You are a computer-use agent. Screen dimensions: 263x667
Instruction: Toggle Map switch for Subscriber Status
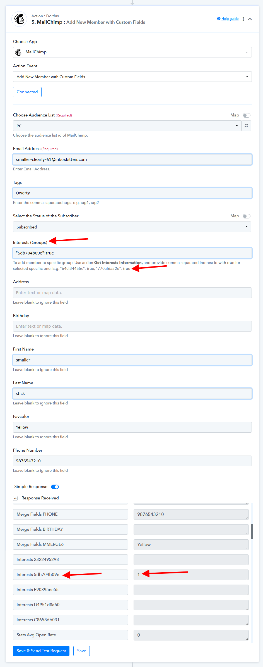pyautogui.click(x=246, y=216)
